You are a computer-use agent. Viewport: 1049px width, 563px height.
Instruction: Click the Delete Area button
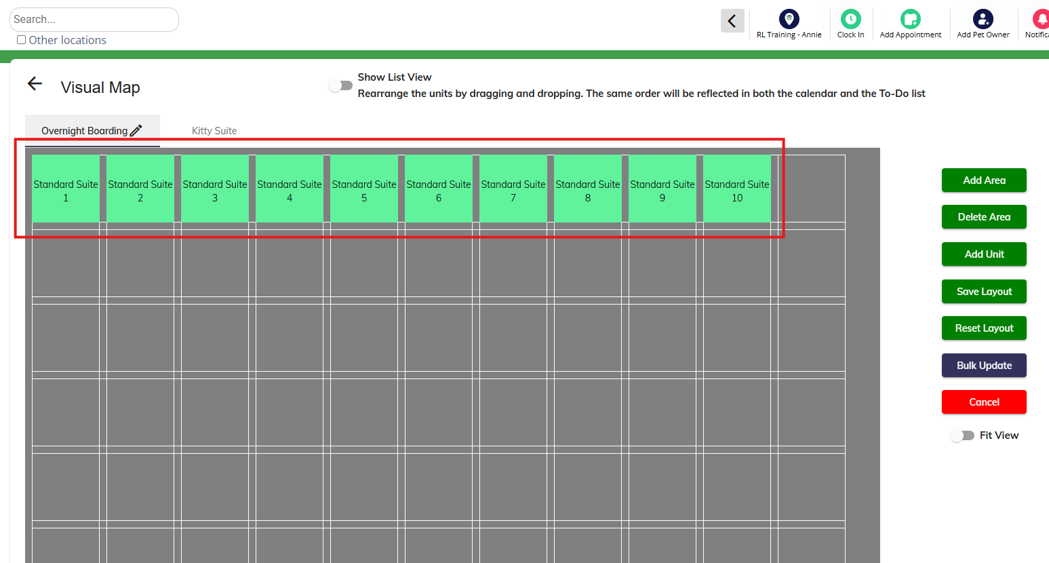pyautogui.click(x=984, y=217)
